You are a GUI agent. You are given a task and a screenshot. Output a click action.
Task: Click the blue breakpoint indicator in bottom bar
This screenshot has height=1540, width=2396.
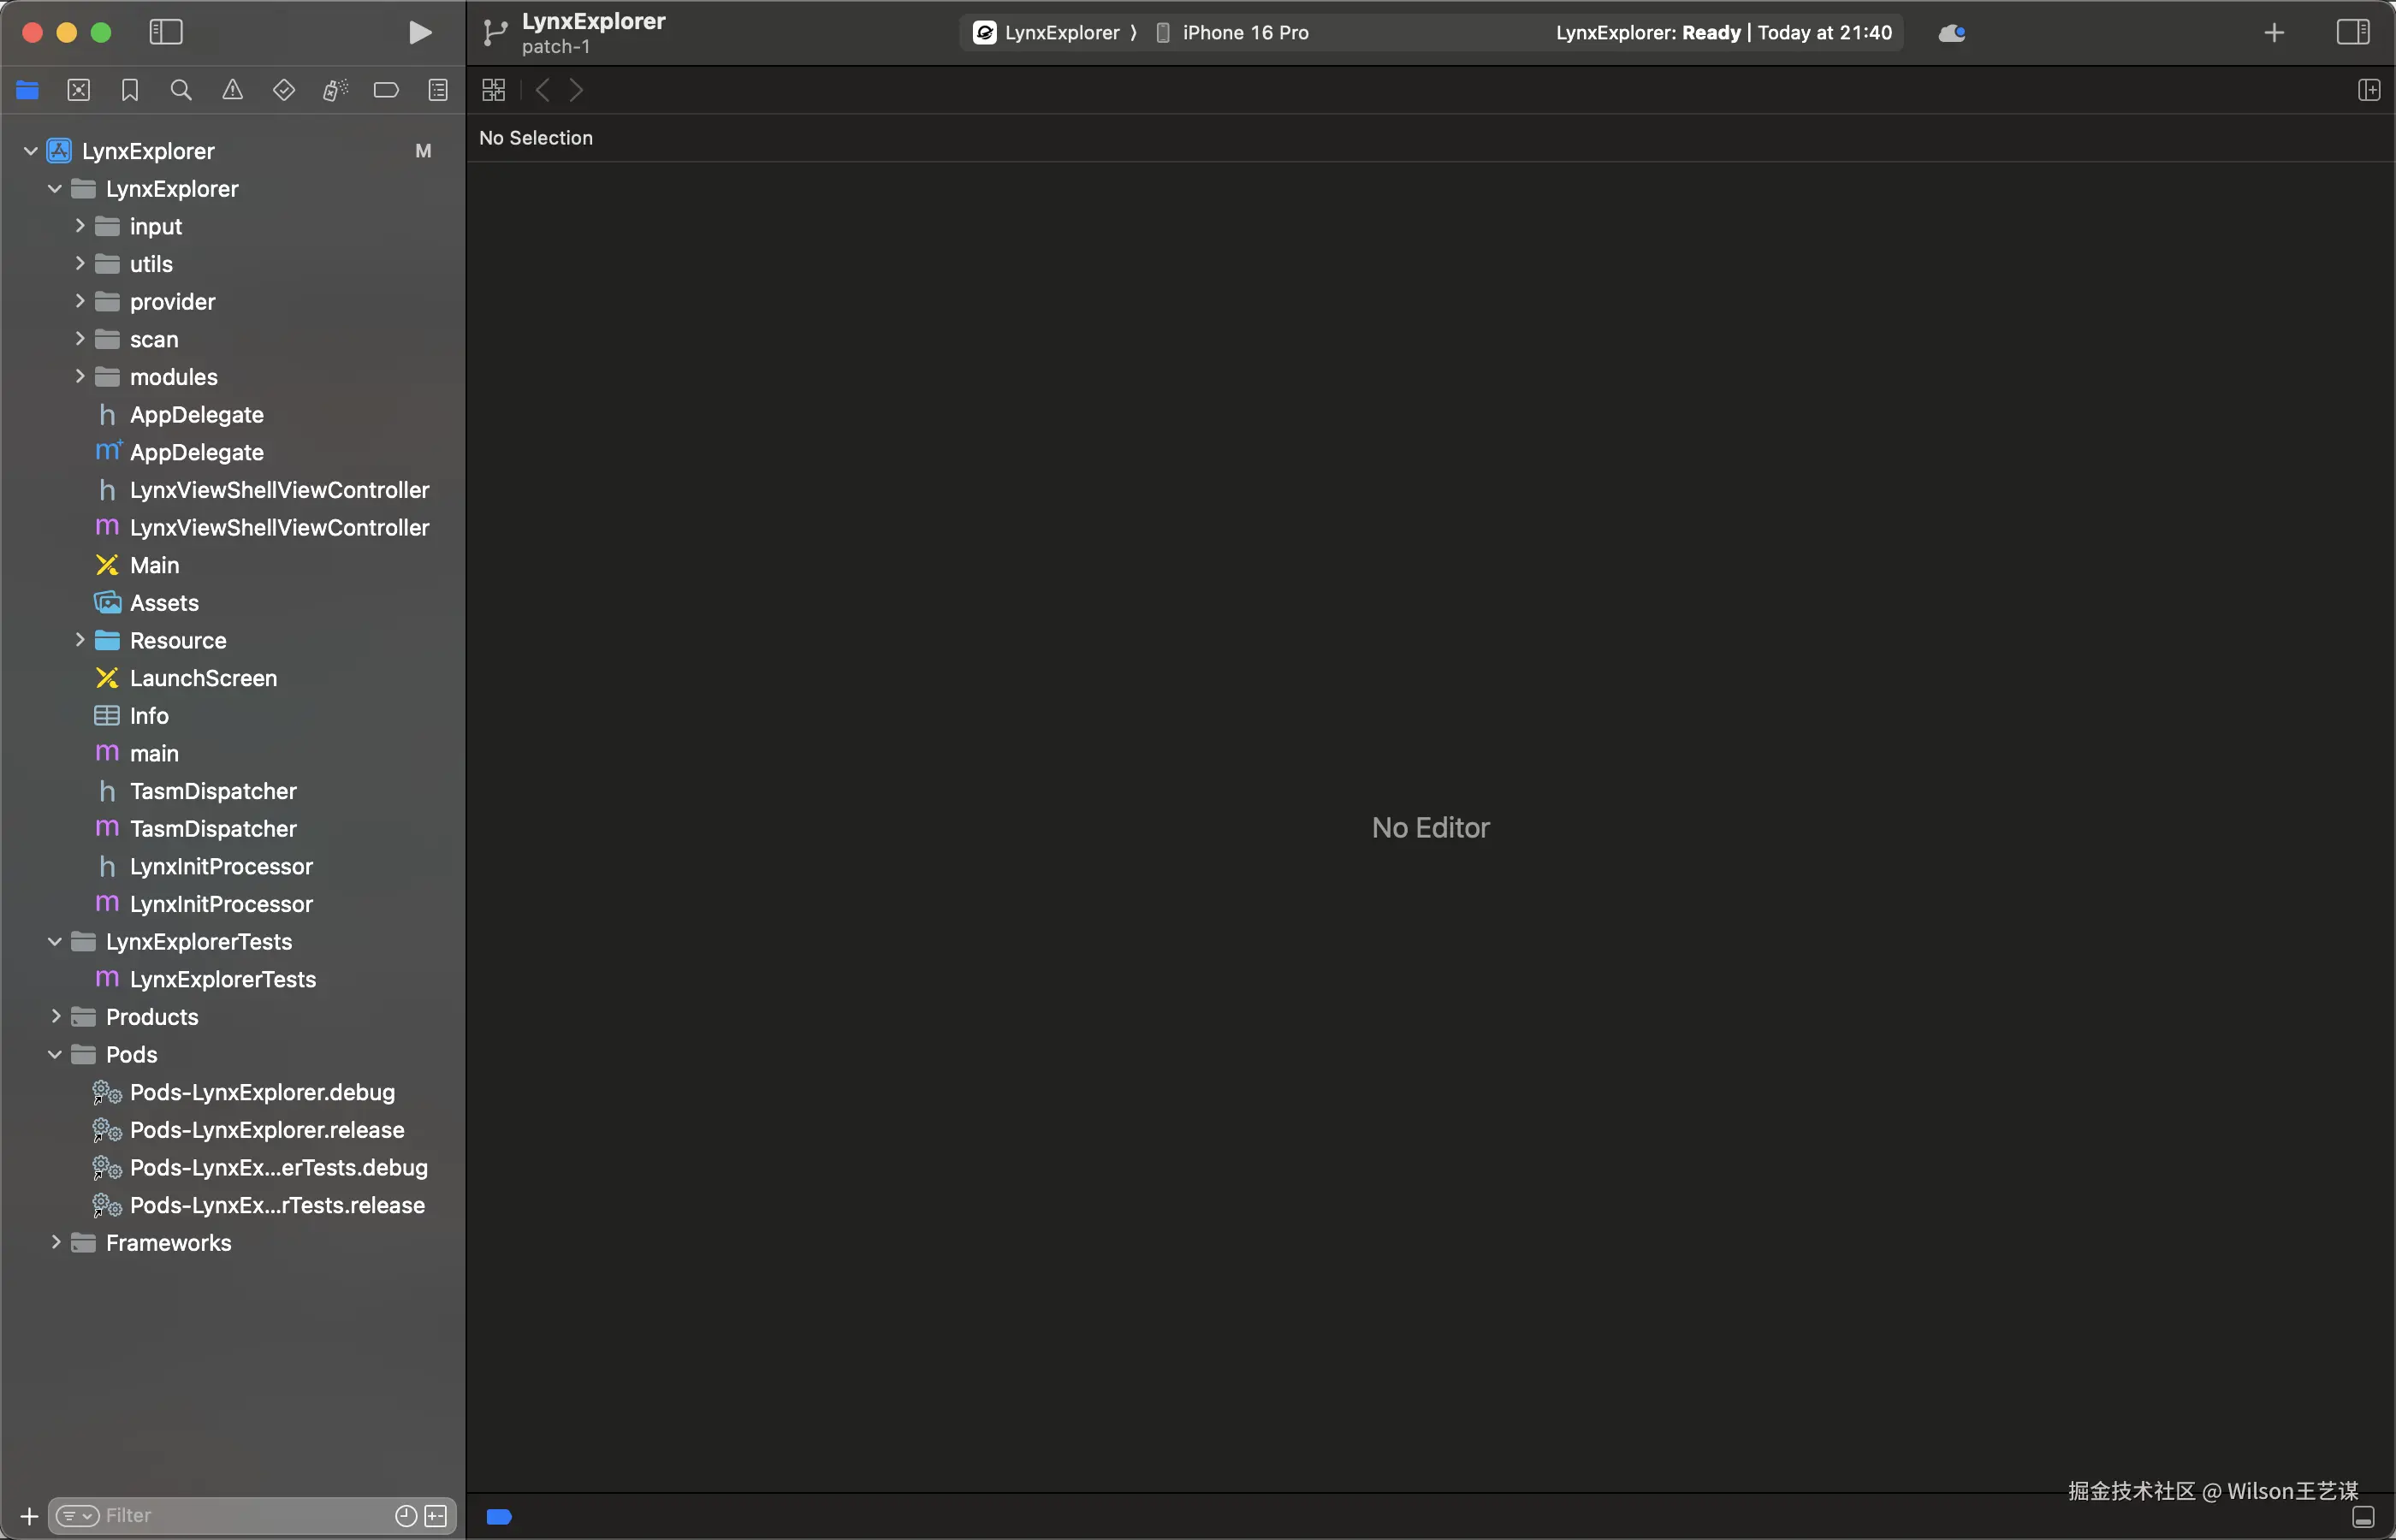[499, 1517]
